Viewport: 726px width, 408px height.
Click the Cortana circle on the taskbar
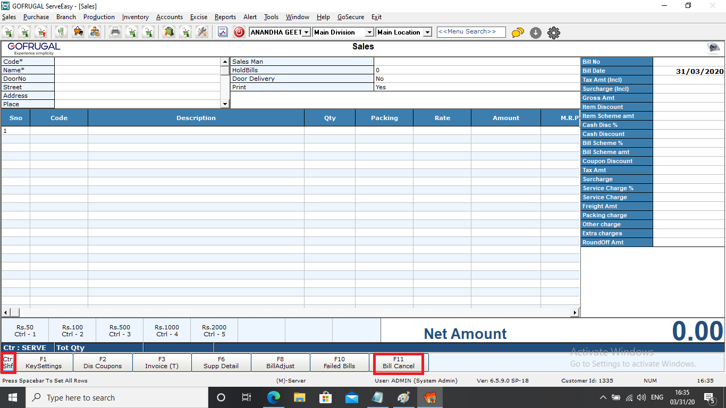tap(221, 397)
